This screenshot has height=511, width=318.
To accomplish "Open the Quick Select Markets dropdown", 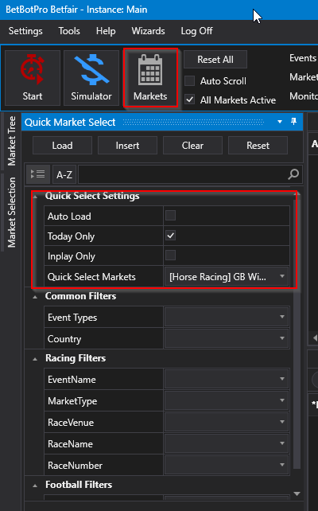I will pyautogui.click(x=227, y=277).
